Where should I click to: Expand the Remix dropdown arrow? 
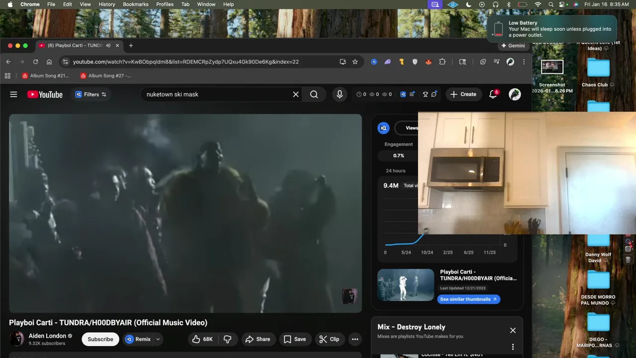(158, 339)
